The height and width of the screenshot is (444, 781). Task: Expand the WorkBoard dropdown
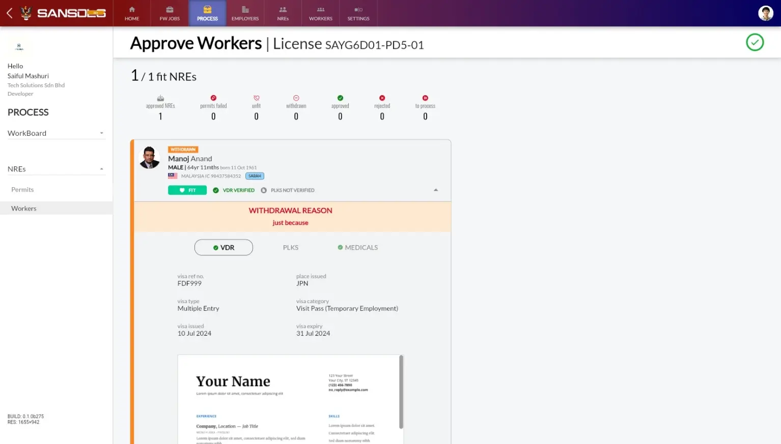coord(56,133)
